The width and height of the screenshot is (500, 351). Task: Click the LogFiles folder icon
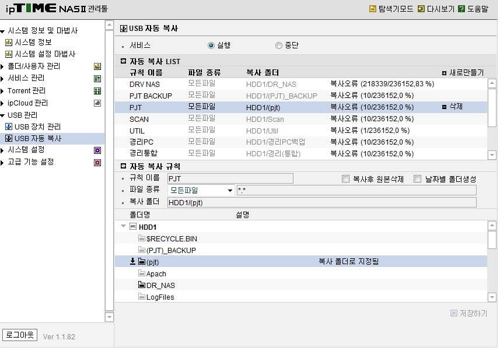click(142, 297)
